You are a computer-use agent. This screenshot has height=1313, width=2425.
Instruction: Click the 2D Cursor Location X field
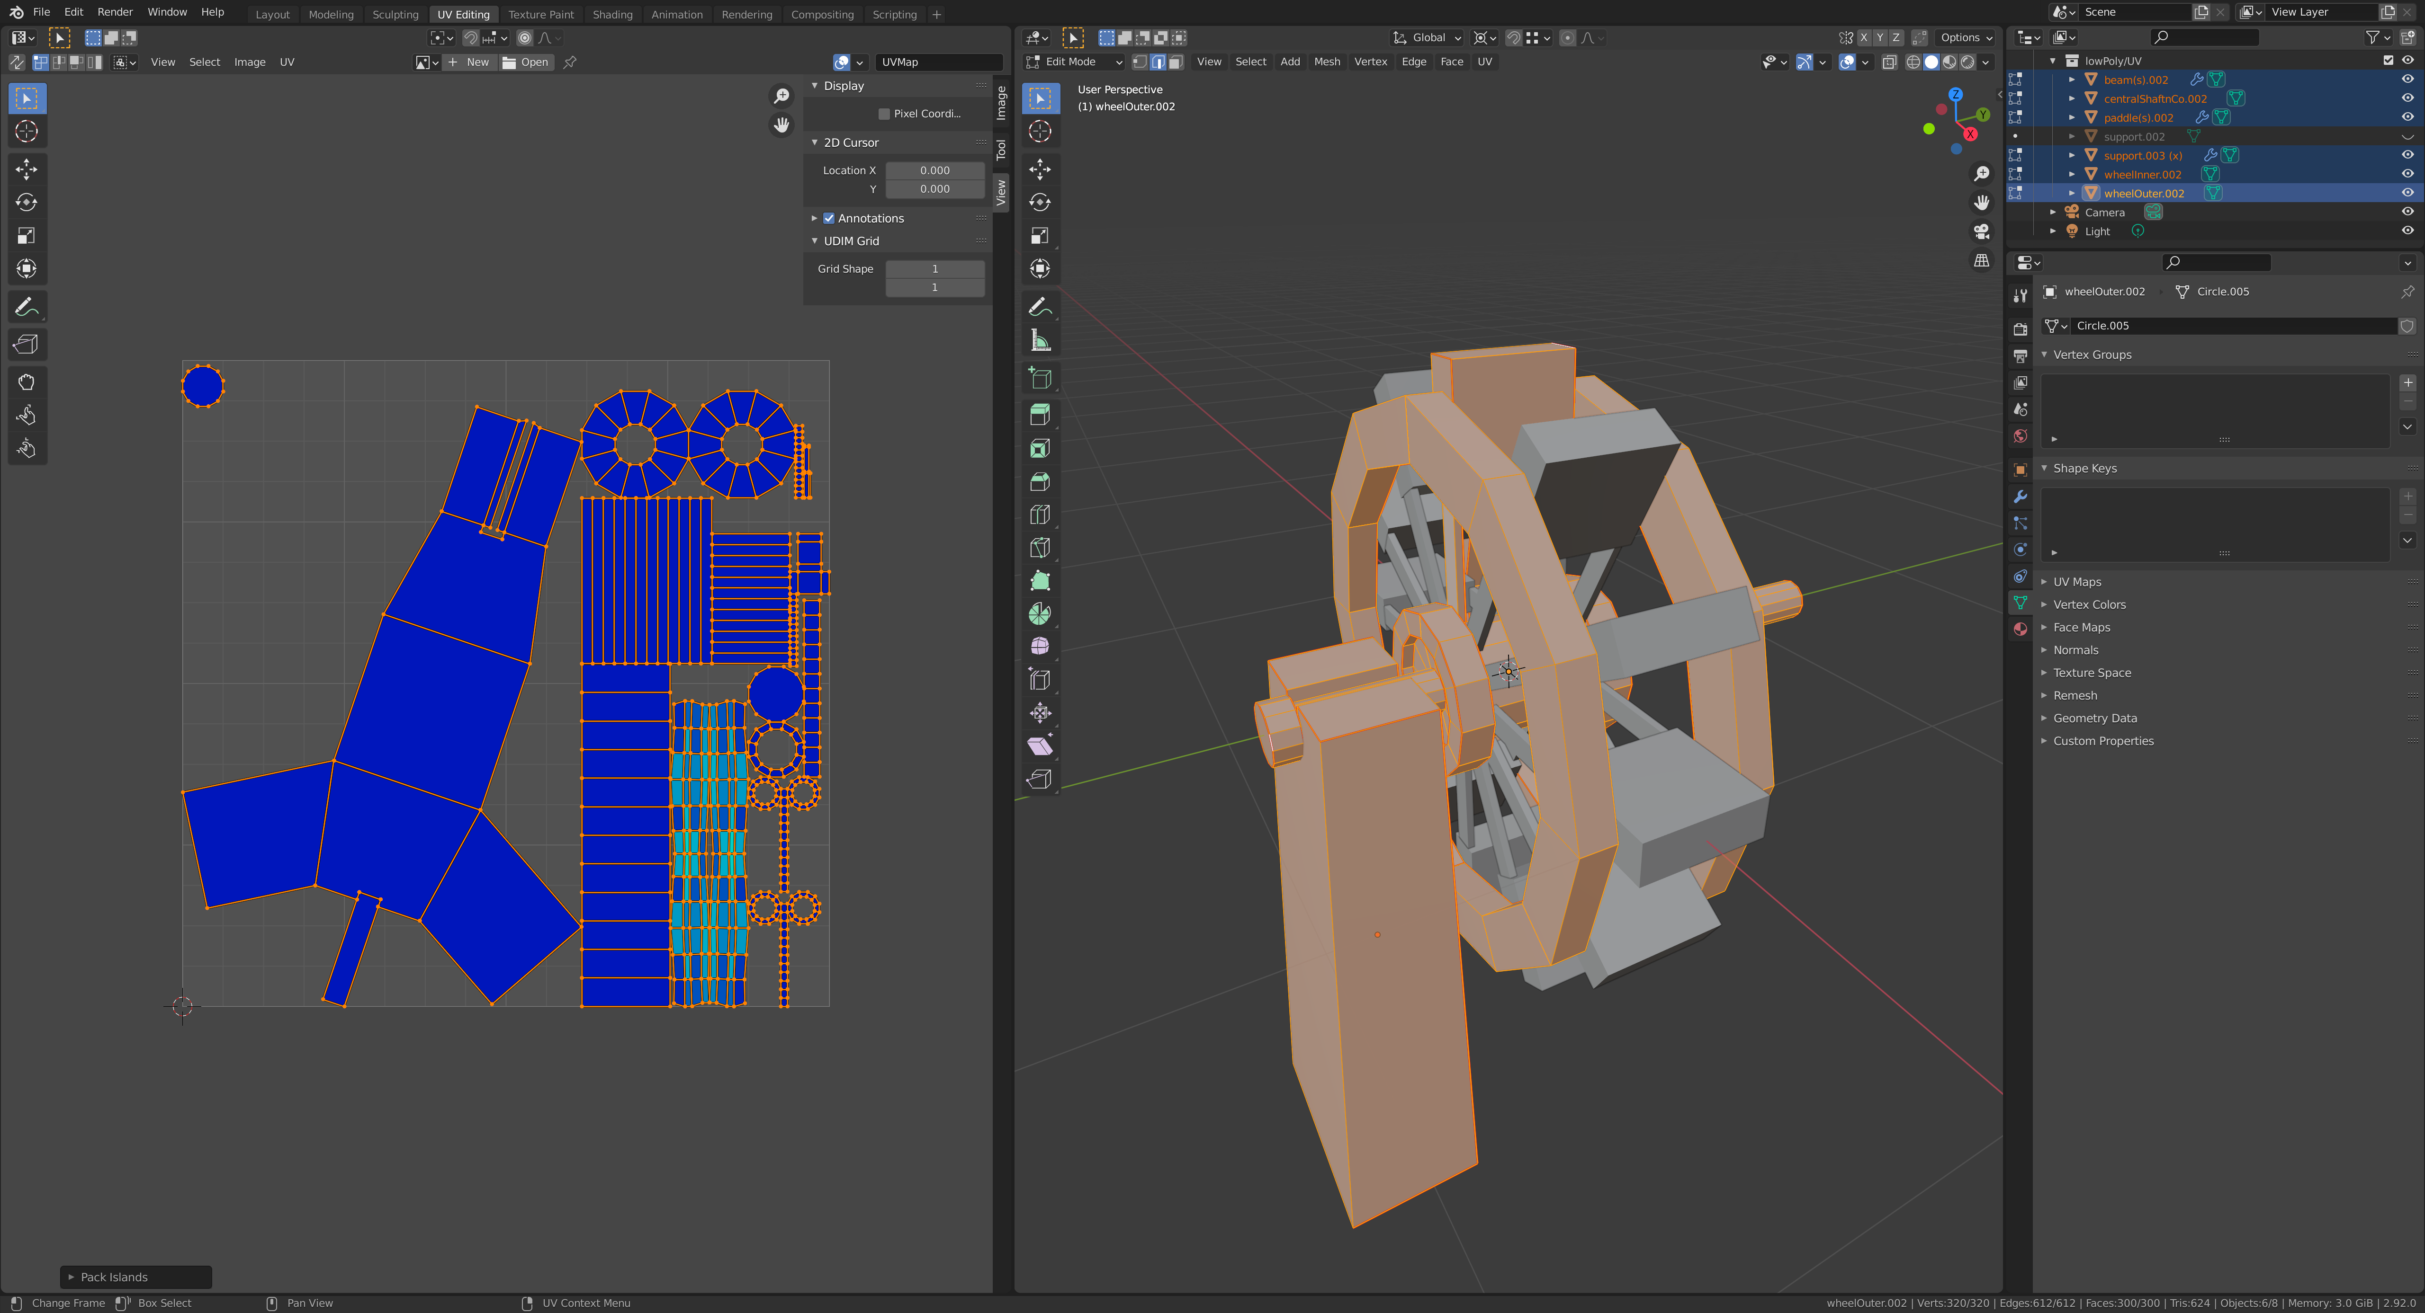[x=934, y=170]
